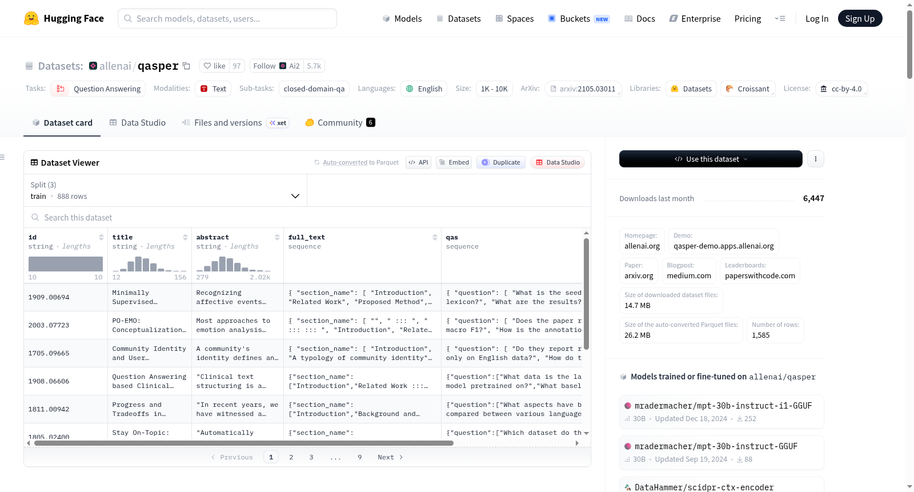
Task: Open the Files and versions tab
Action: click(x=235, y=123)
